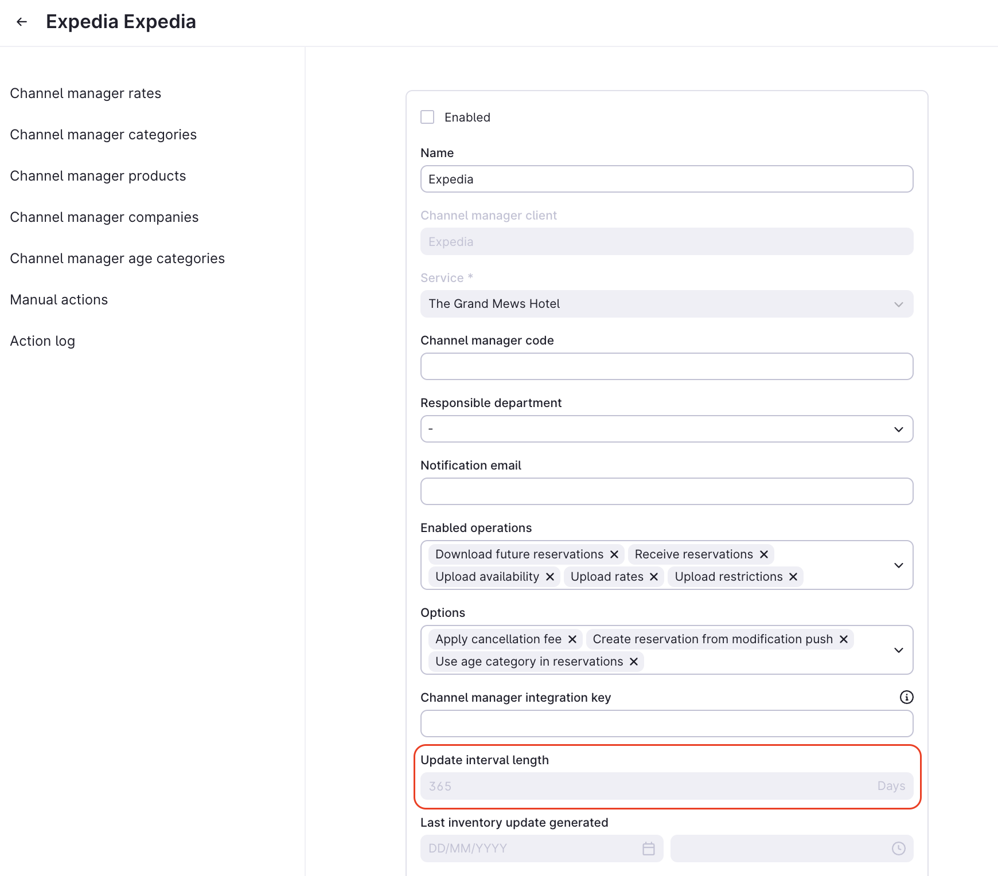The width and height of the screenshot is (998, 876).
Task: View Channel manager companies
Action: click(x=104, y=217)
